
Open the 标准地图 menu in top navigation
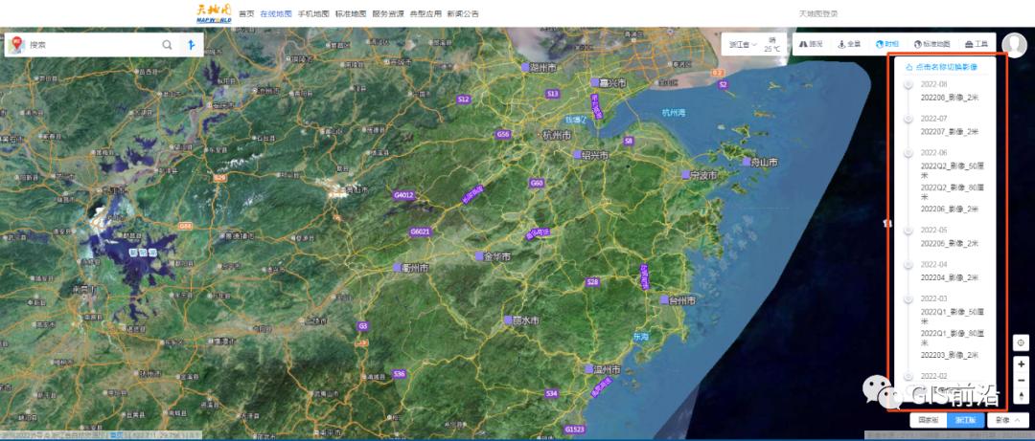pos(351,13)
